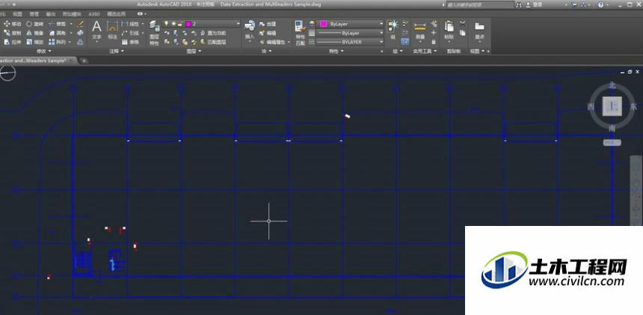Click the Sign In (登录) button
Viewport: 643px width, 315px height.
[534, 4]
